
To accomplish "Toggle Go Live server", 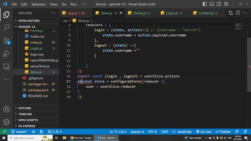I will click(x=204, y=132).
